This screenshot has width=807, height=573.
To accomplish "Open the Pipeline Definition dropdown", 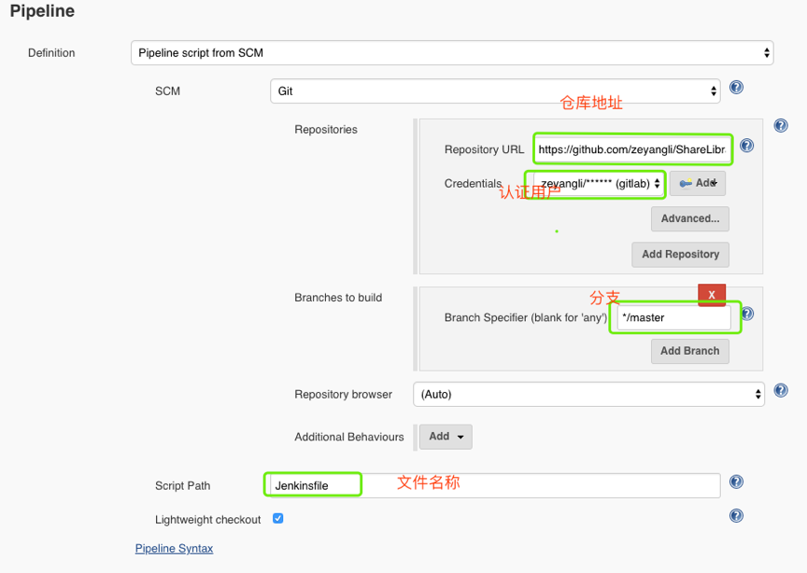I will pyautogui.click(x=452, y=53).
